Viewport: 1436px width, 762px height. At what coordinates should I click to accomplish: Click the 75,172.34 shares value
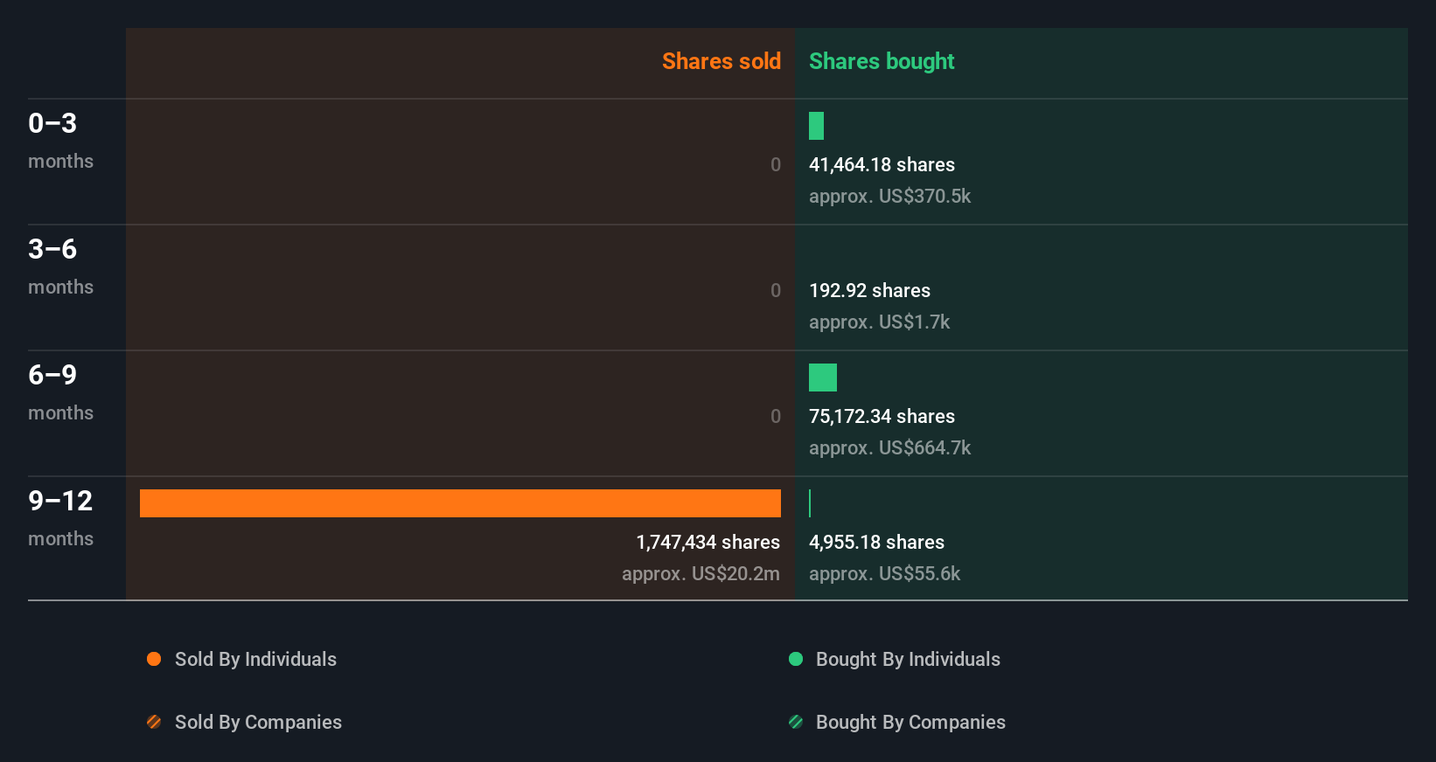tap(882, 417)
